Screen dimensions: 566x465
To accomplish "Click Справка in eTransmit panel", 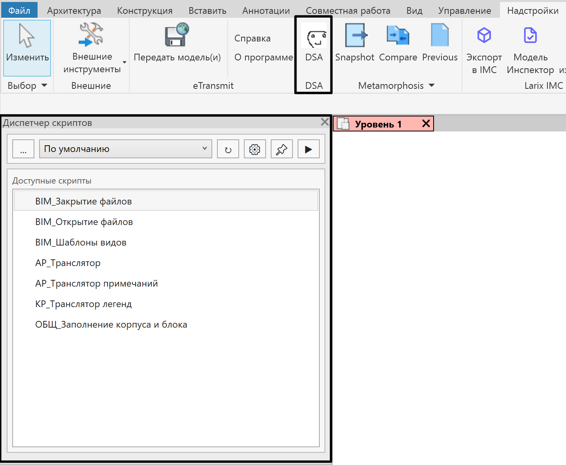I will (x=253, y=38).
